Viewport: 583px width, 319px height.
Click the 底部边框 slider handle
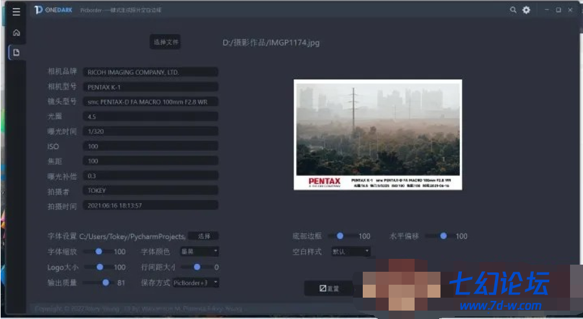point(340,236)
